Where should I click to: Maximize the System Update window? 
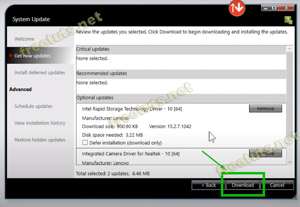coord(274,8)
